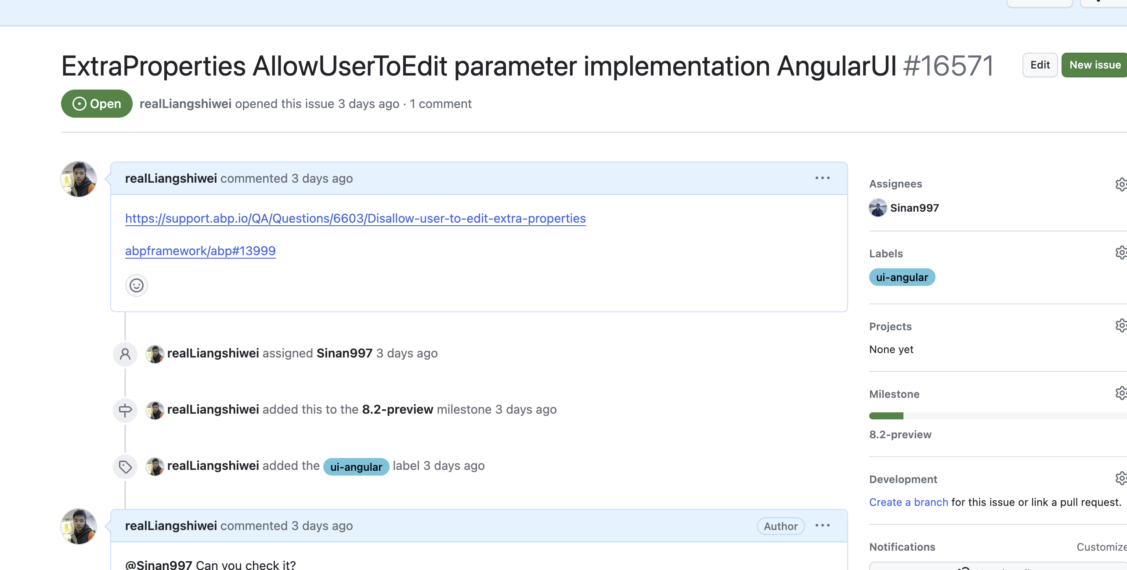Click the Labels gear icon
The image size is (1127, 570).
click(x=1121, y=253)
